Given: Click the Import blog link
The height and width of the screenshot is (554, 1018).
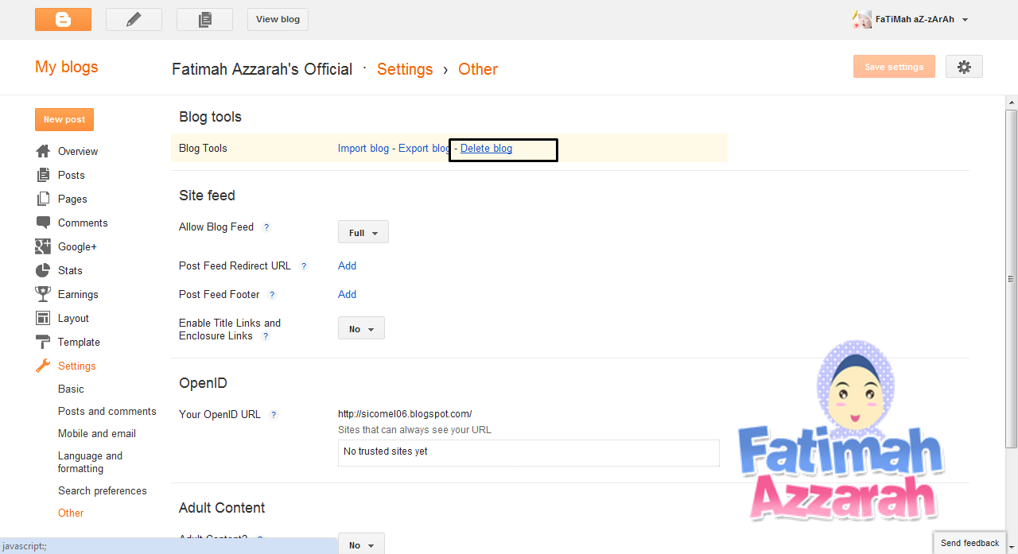Looking at the screenshot, I should click(363, 149).
